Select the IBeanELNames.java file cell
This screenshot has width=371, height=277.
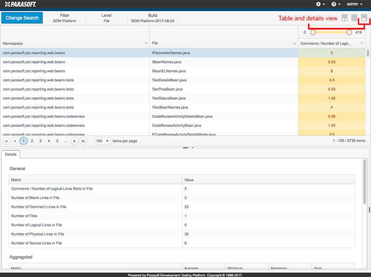click(224, 71)
